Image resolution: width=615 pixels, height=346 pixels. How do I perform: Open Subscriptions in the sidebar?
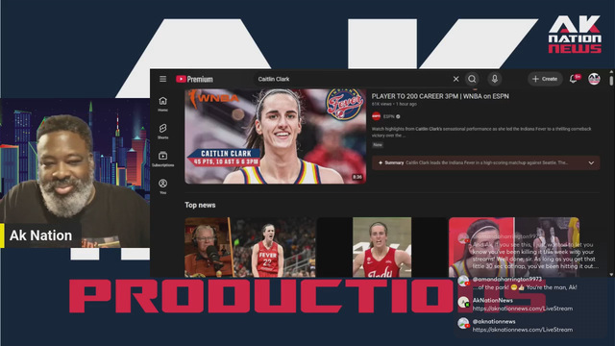162,159
